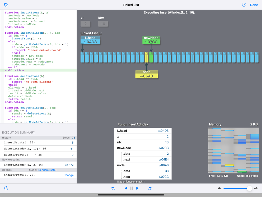This screenshot has height=197, width=262.
Task: Click the rabbit fast-speed icon
Action: click(x=256, y=188)
